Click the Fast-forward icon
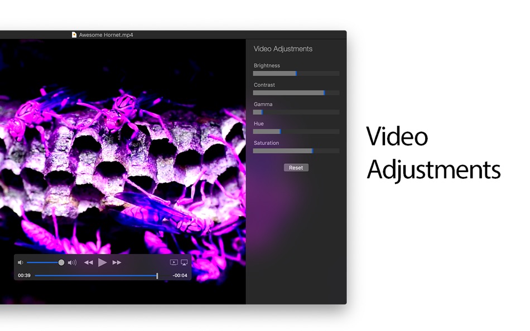 click(117, 262)
